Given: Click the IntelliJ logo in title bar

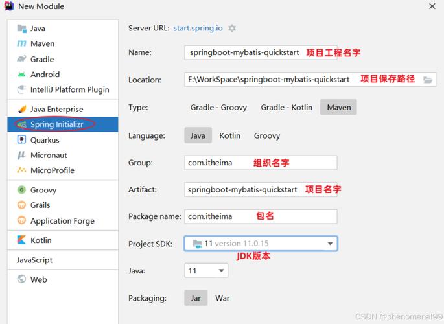Looking at the screenshot, I should coord(9,6).
